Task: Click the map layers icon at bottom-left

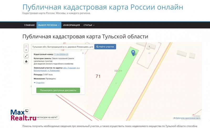Action: click(27, 110)
